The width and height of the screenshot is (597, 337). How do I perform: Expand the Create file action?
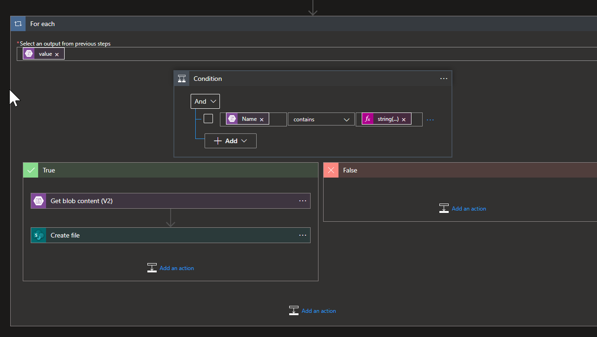[171, 235]
